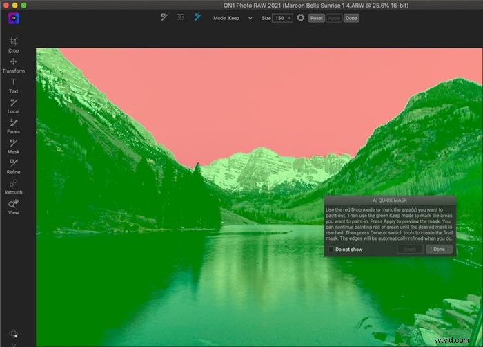Screen dimensions: 483x347
Task: Click Apply in AI Quick Mask dialog
Action: point(410,249)
